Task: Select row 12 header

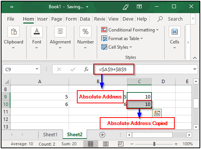Action: click(x=6, y=119)
